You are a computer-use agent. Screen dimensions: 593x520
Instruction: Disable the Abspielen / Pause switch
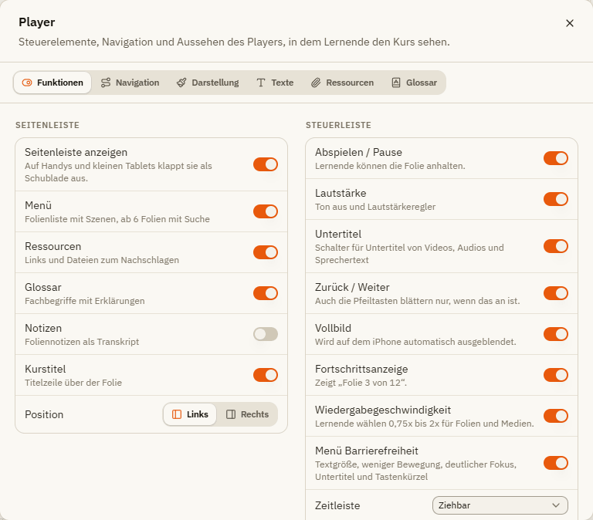[x=556, y=158]
